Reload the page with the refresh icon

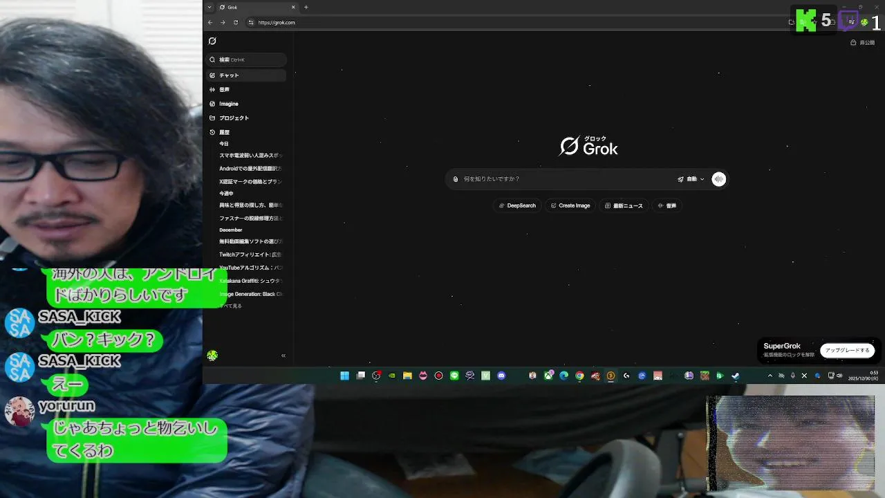[x=236, y=22]
